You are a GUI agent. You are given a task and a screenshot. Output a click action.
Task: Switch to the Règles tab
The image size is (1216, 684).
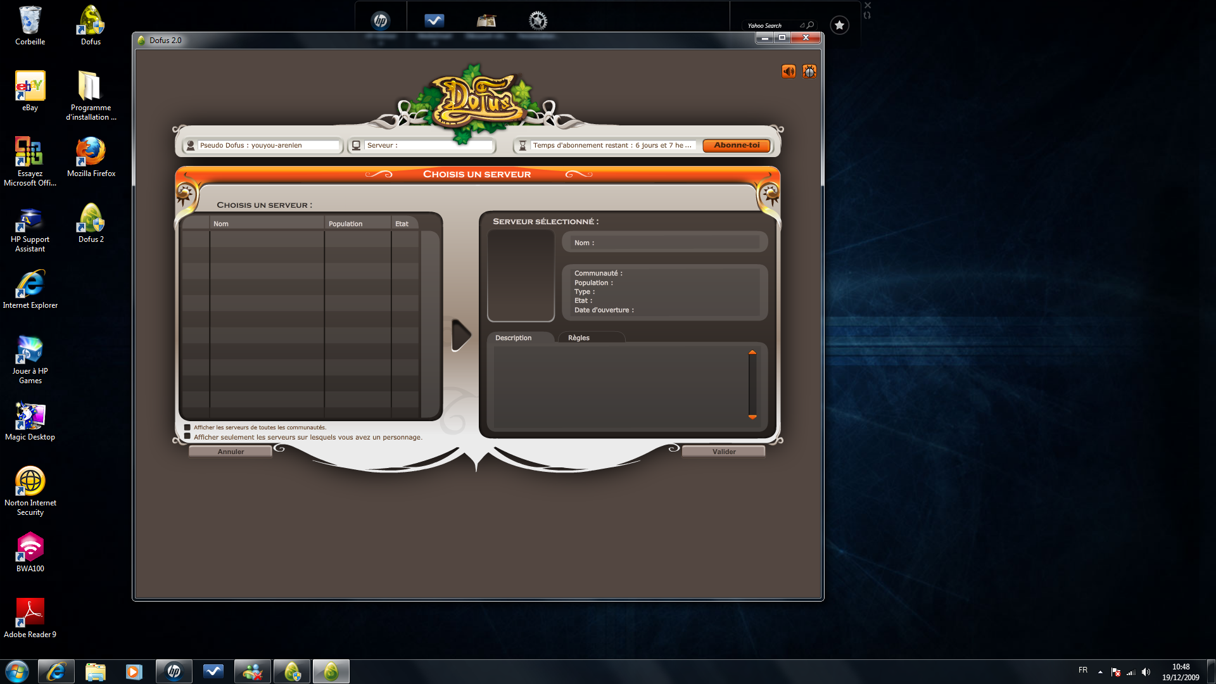pyautogui.click(x=592, y=338)
